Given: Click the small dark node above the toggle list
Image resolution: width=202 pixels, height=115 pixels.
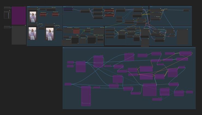Looking at the screenshot, I should pyautogui.click(x=7, y=8).
